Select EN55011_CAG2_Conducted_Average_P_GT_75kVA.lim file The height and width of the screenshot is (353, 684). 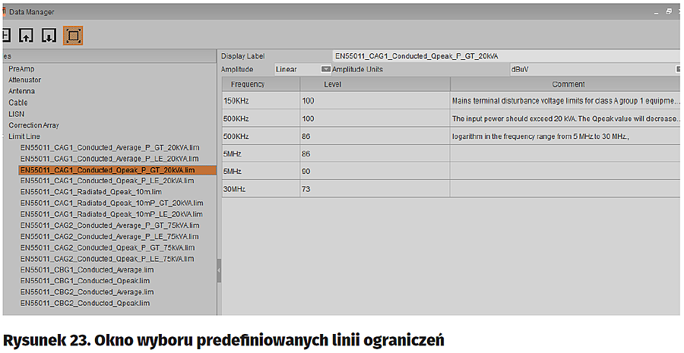coord(110,225)
